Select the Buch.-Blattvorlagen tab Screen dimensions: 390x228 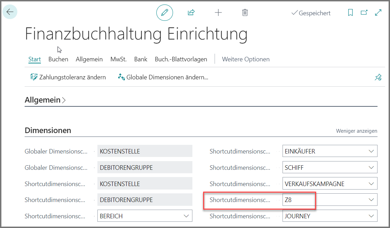click(181, 59)
